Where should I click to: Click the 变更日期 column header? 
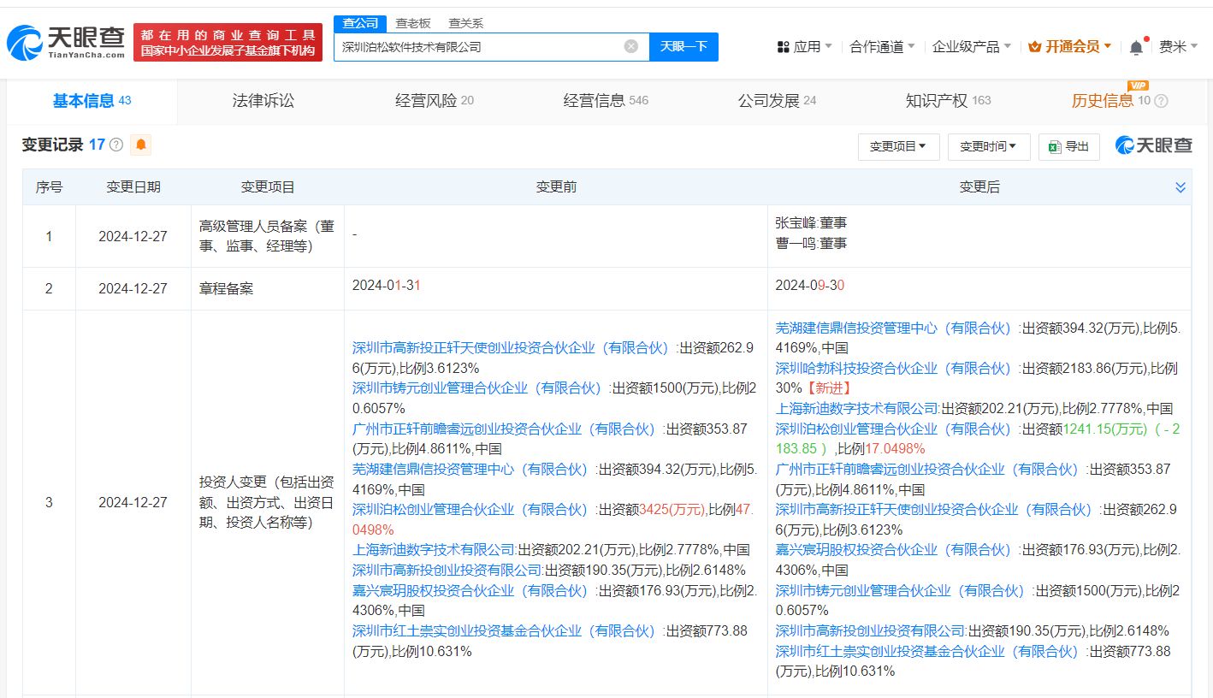click(x=133, y=187)
